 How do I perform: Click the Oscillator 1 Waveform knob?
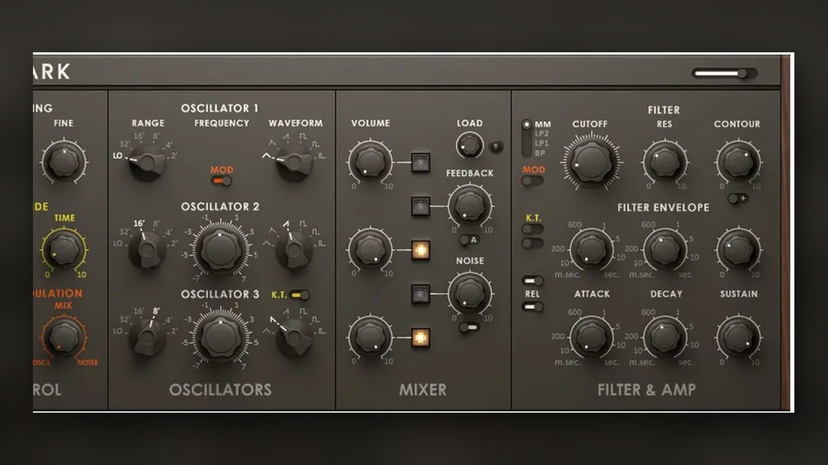tap(294, 161)
